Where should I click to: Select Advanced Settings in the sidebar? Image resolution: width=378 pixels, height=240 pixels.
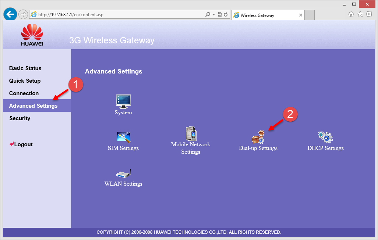(37, 105)
